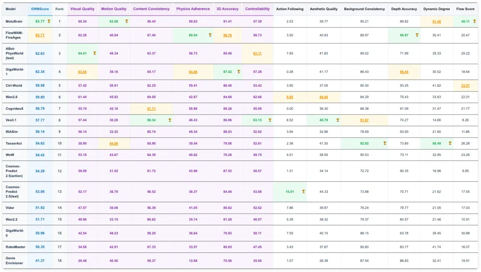Select the Cosmos-Predict 2.5(action) model name
This screenshot has height=272, width=481.
pyautogui.click(x=14, y=171)
